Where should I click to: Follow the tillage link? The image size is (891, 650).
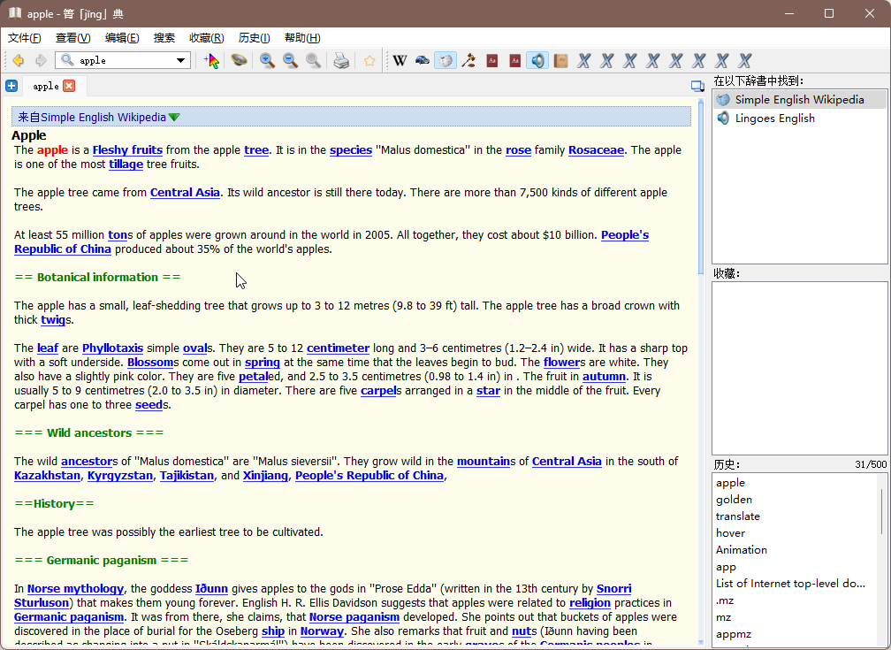click(x=126, y=164)
